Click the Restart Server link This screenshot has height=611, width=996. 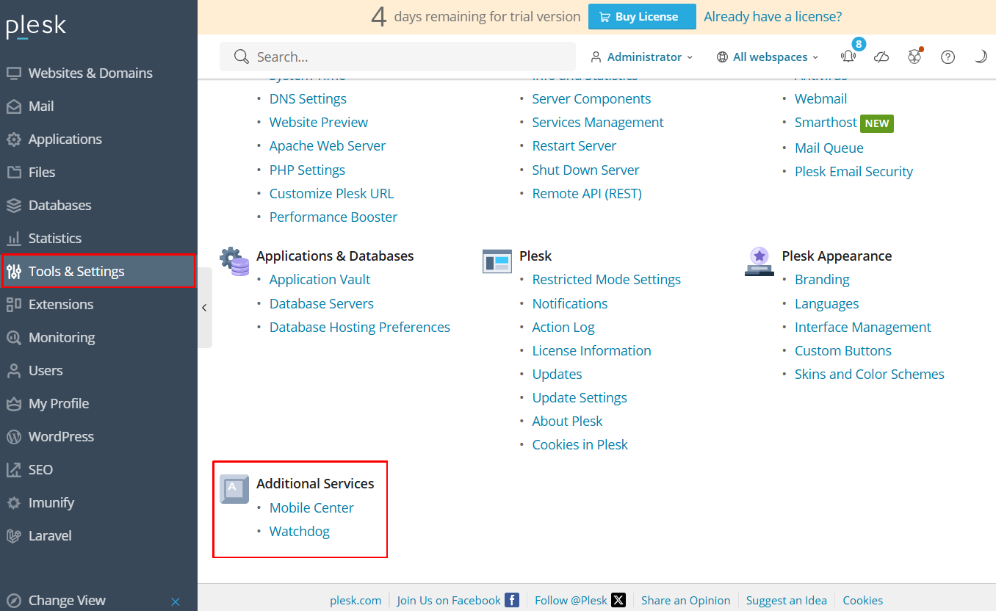coord(574,146)
